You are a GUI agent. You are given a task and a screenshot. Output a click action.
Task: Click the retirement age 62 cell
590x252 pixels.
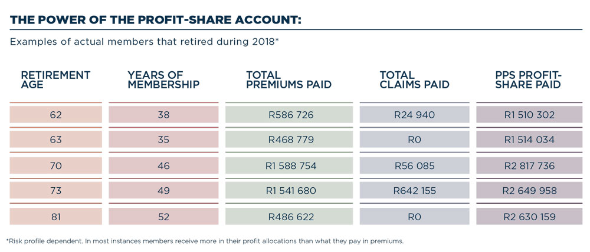coord(55,115)
